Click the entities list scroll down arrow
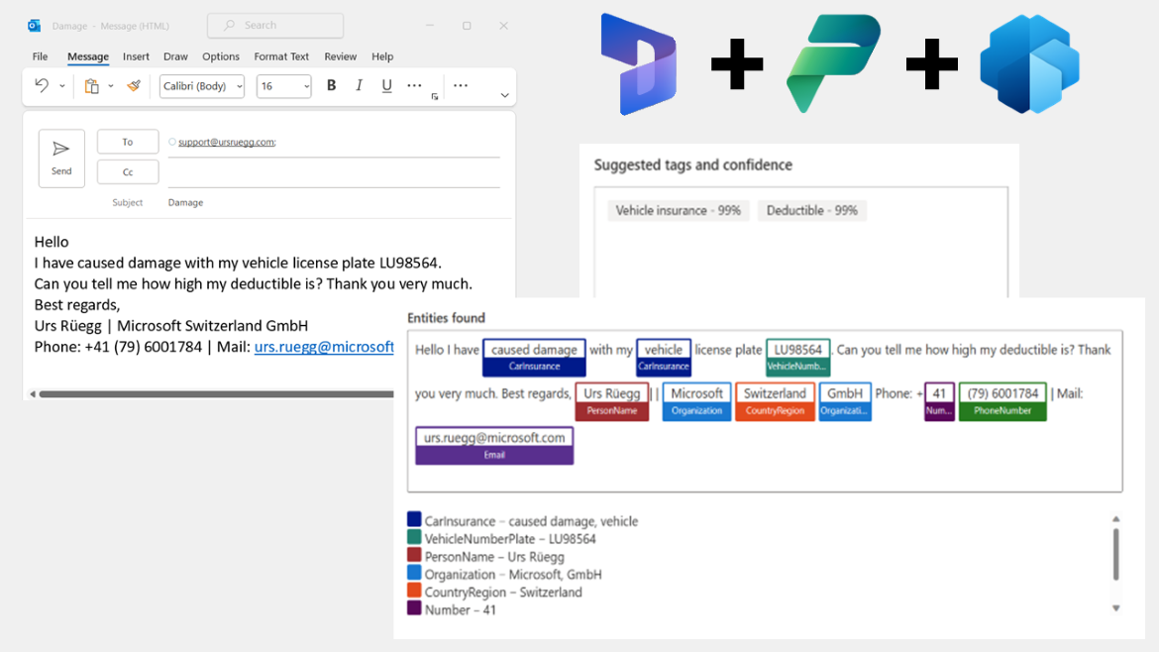Image resolution: width=1159 pixels, height=652 pixels. pyautogui.click(x=1115, y=608)
